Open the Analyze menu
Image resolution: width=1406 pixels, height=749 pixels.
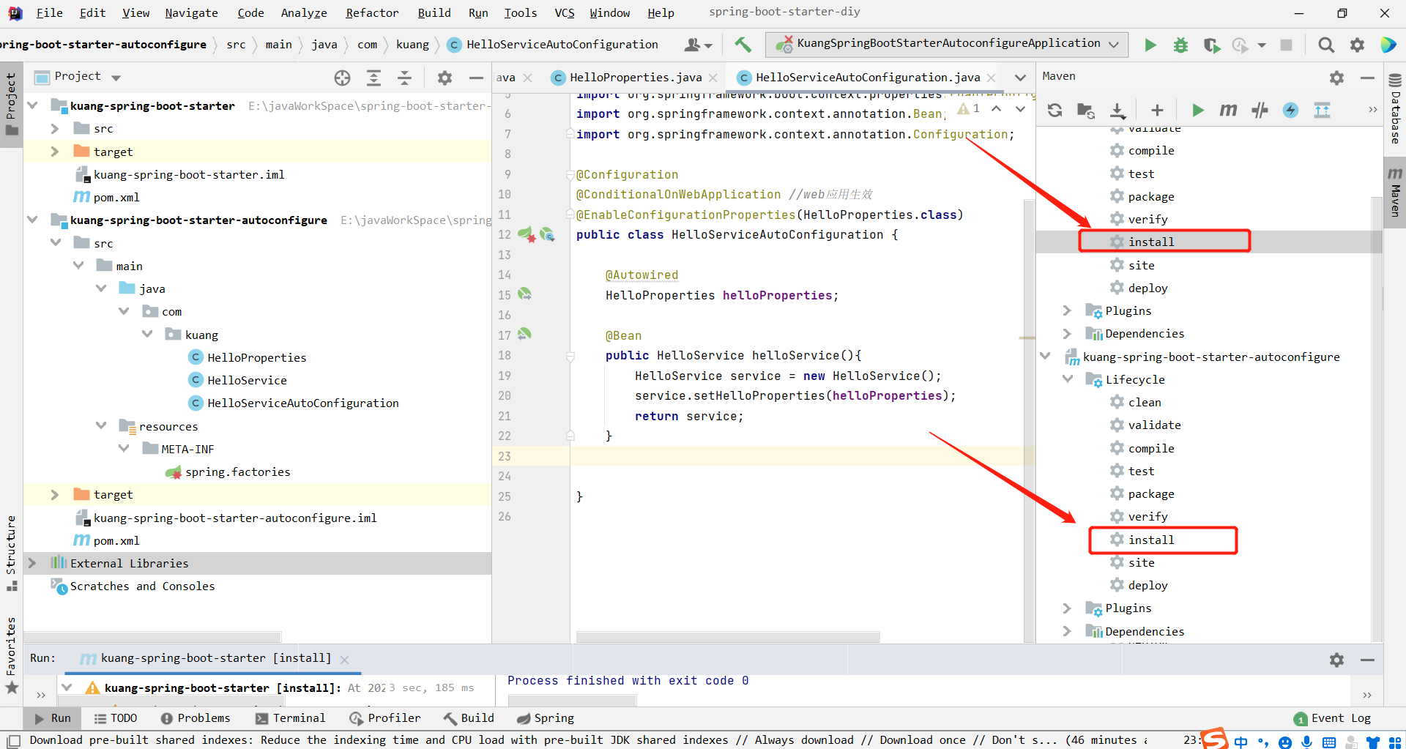[x=304, y=13]
